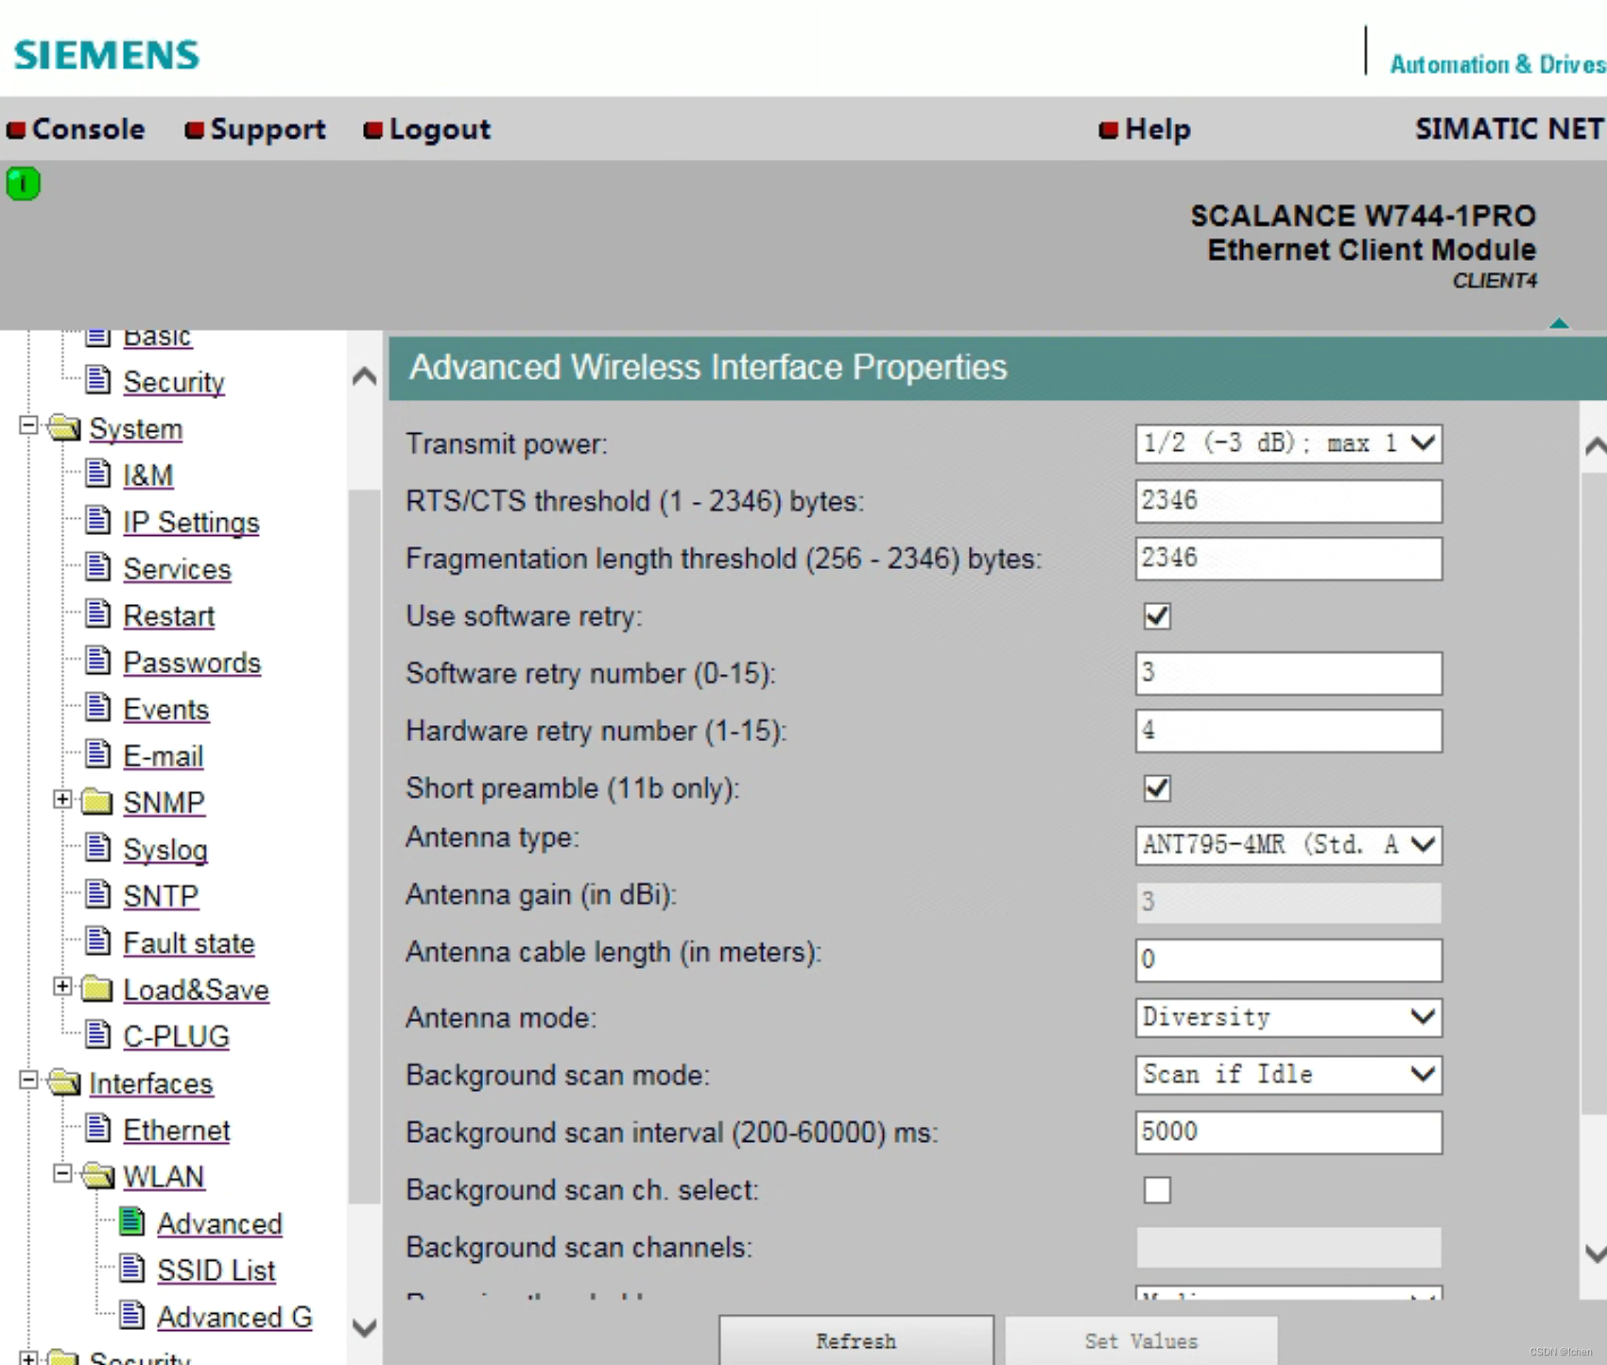
Task: Open the SSID List link
Action: click(x=216, y=1270)
